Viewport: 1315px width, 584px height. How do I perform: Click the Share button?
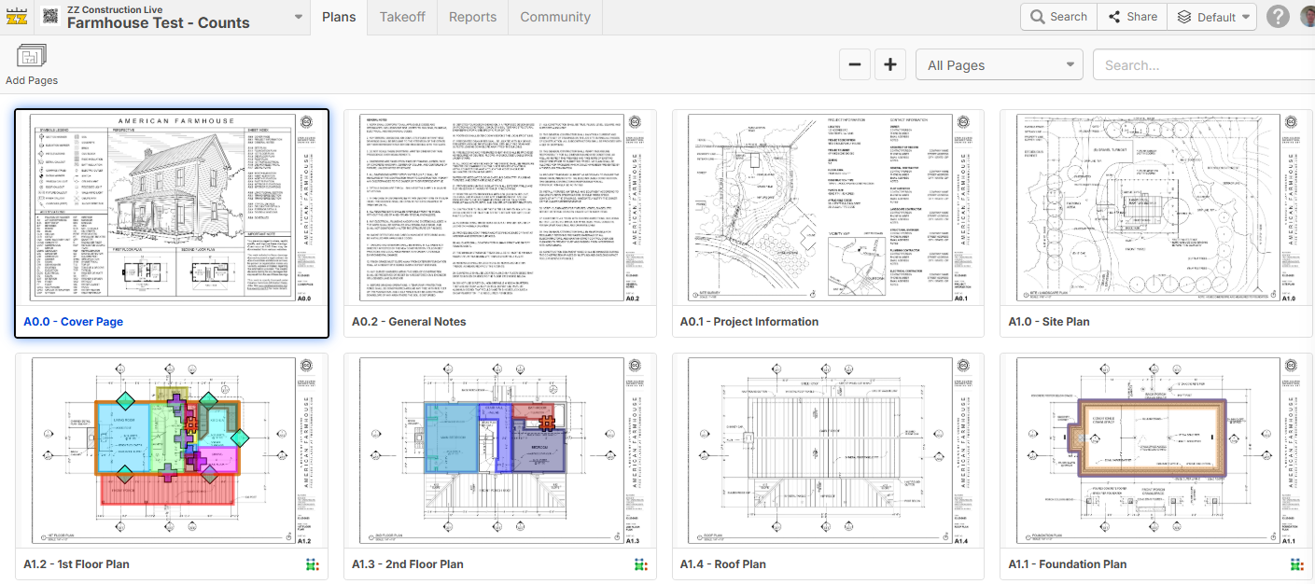click(1131, 17)
